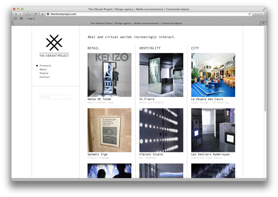Image resolution: width=278 pixels, height=197 pixels.
Task: Click the 'Connected urban media' subtitle
Action: pos(206,158)
